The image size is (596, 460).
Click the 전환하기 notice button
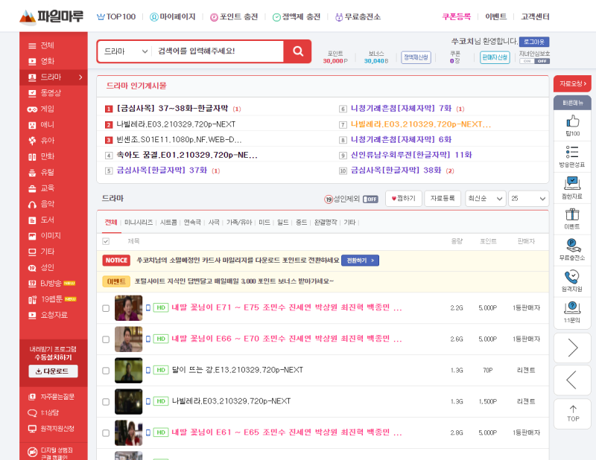(x=360, y=261)
